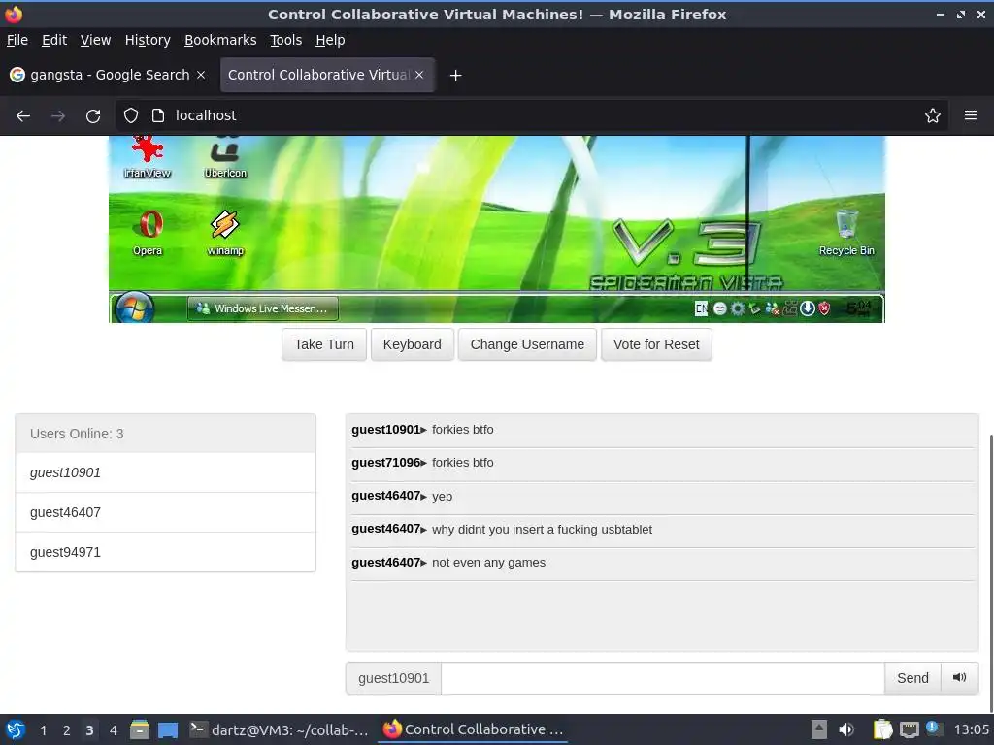The image size is (994, 745).
Task: Select user guest46407 in users list
Action: (165, 512)
